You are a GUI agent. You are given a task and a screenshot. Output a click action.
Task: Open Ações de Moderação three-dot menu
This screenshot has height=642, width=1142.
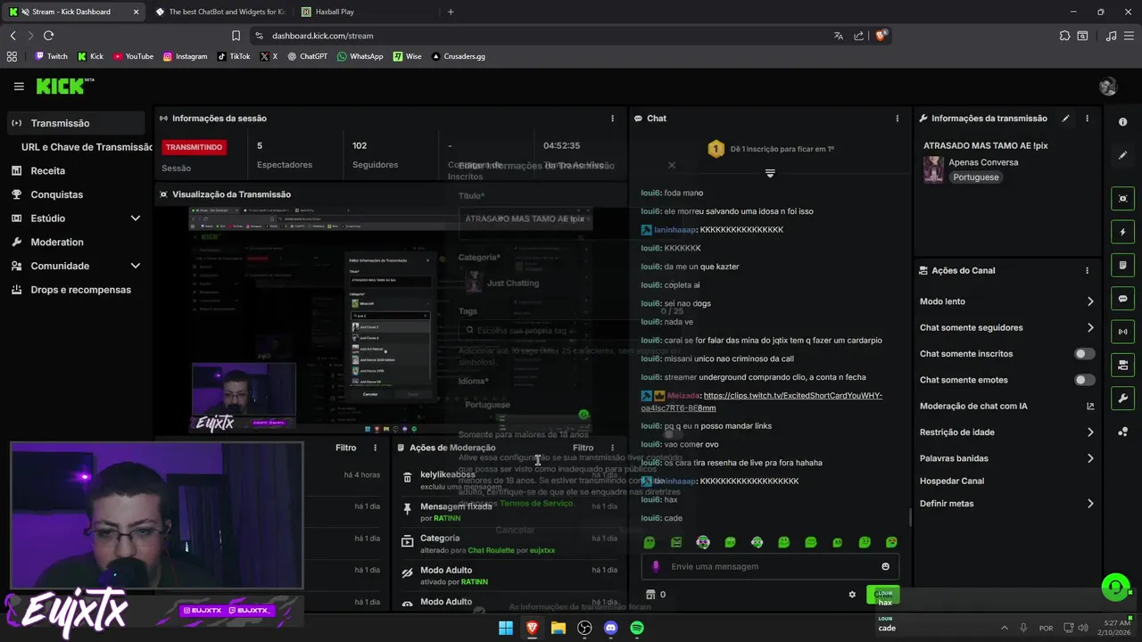[612, 448]
